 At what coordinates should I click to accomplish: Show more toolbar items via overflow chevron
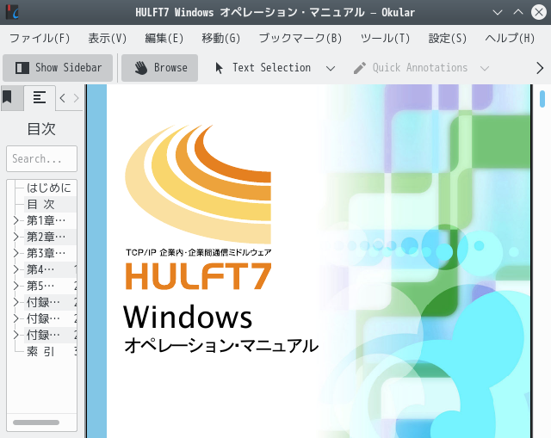coord(540,68)
